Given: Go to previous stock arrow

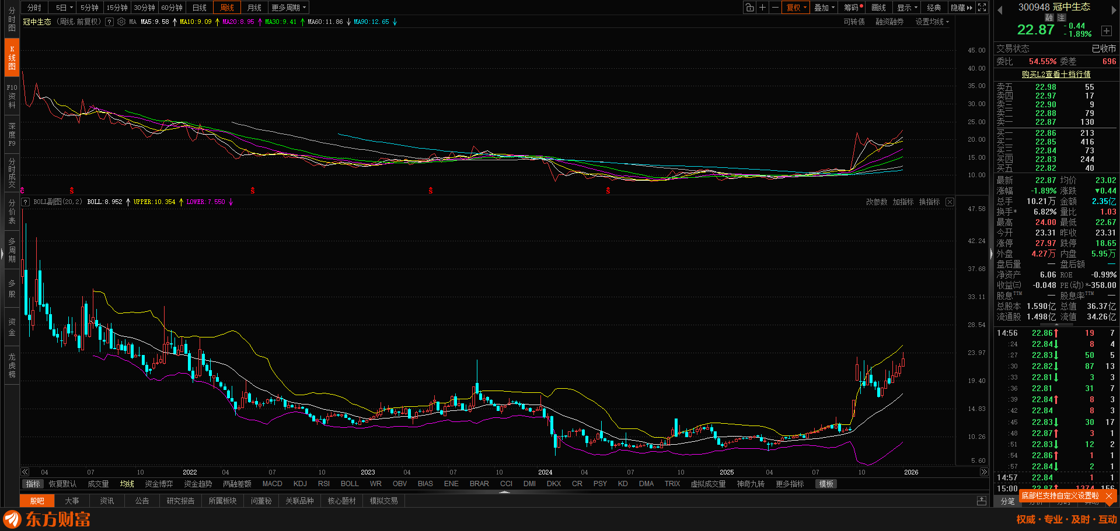Looking at the screenshot, I should [1000, 10].
